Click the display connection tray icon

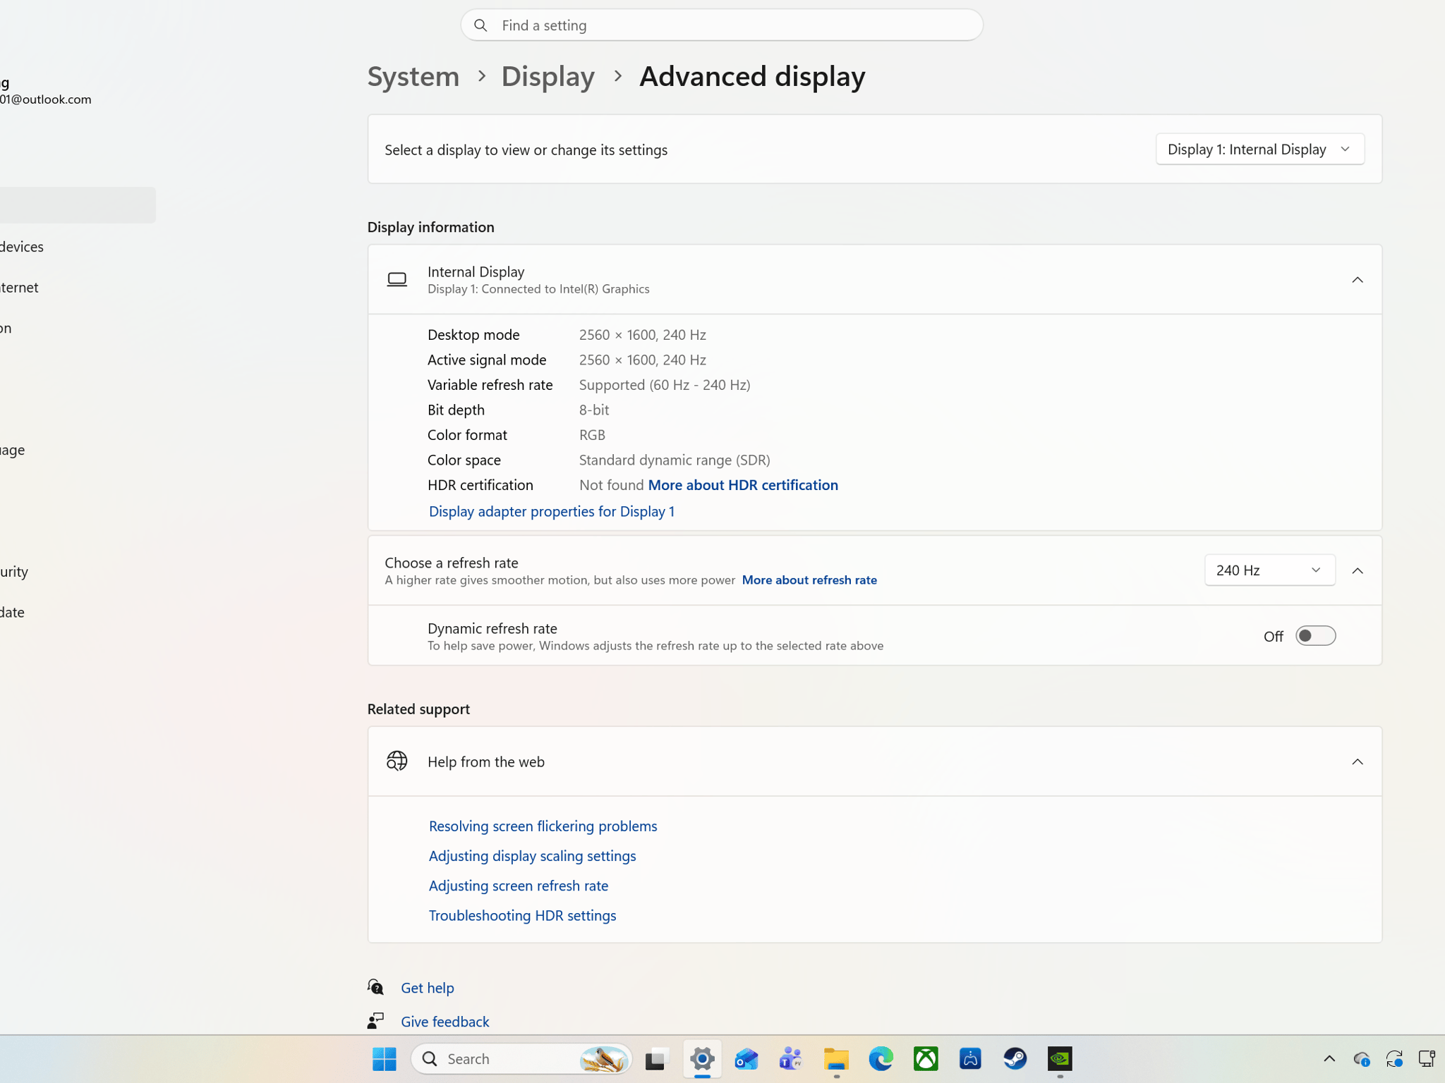pos(1427,1058)
